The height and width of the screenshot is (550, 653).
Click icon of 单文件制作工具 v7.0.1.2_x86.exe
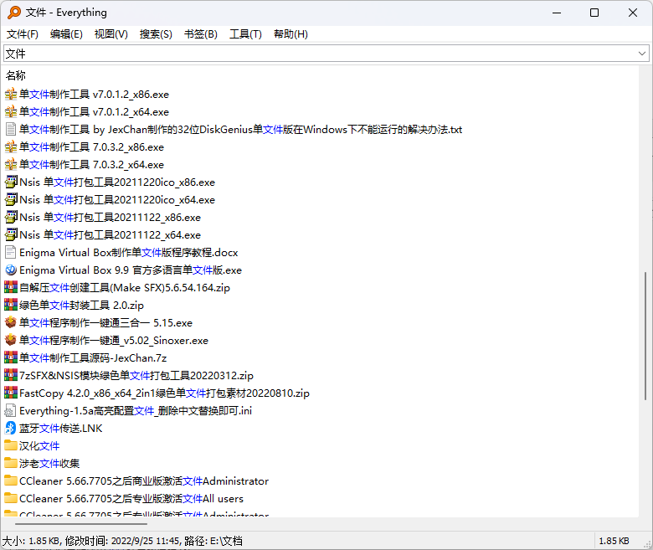[10, 95]
